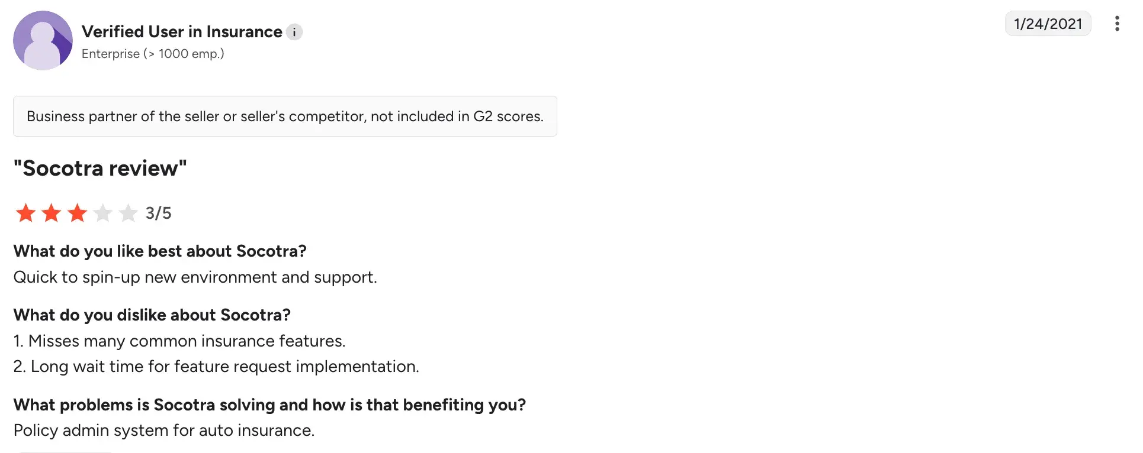Screen dimensions: 1143x453
Task: Click the third red rating star
Action: click(77, 213)
